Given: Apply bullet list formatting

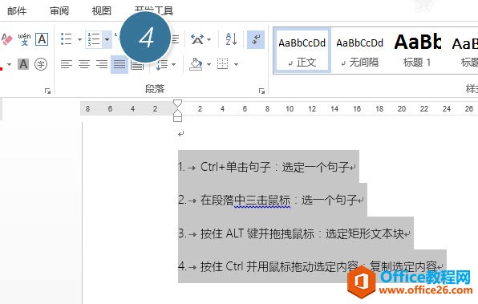Looking at the screenshot, I should (x=66, y=39).
